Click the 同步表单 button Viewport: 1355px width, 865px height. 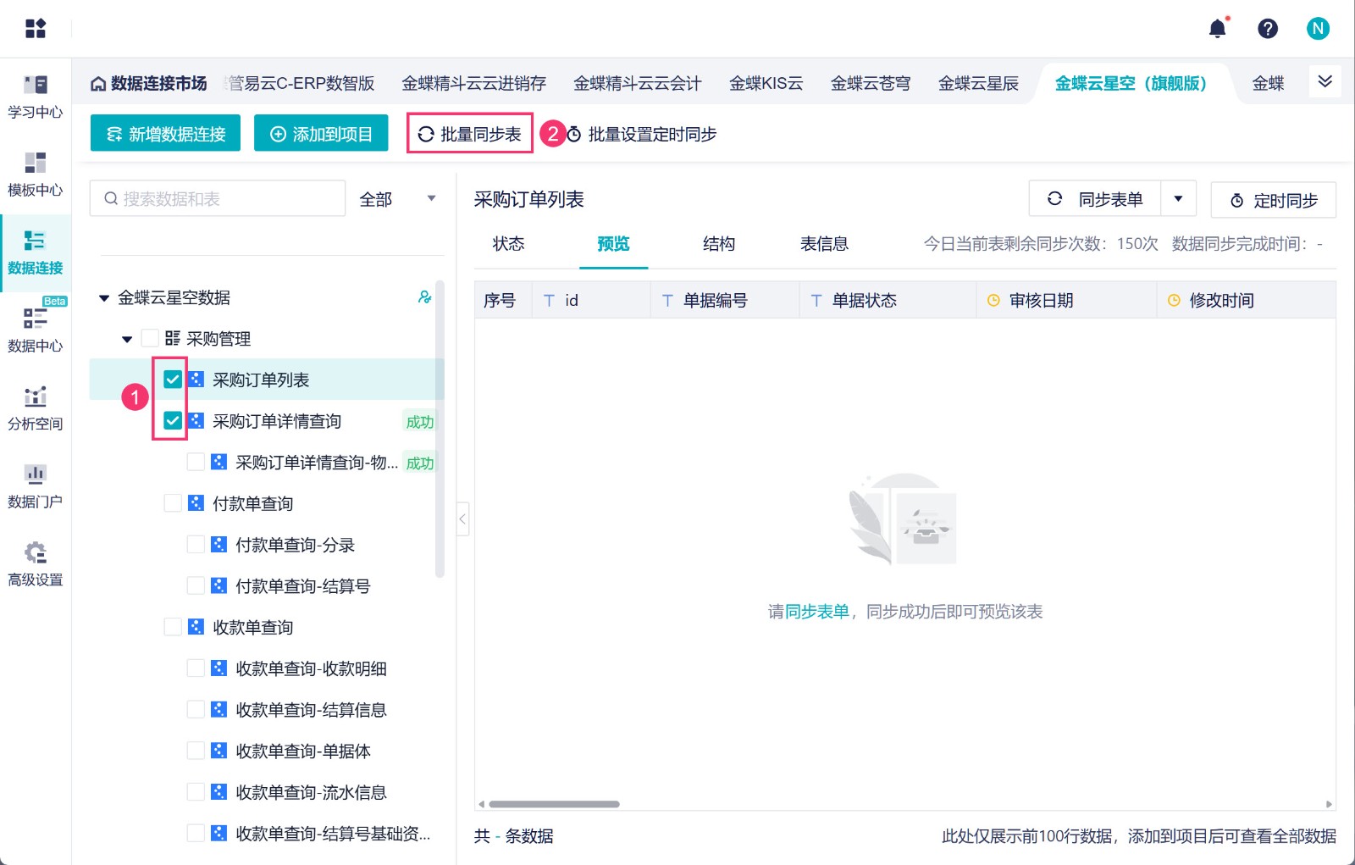pos(1096,199)
